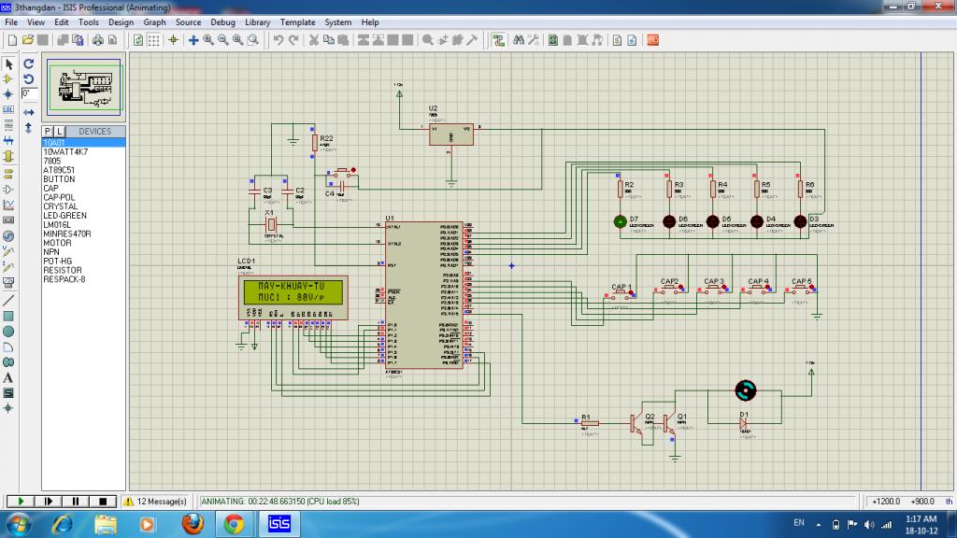Select the 2D circle drawing tool
Screen dimensions: 957x538
pyautogui.click(x=8, y=332)
